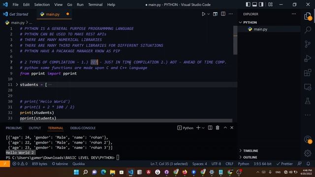Click Quokka in status bar
Image resolution: width=315 pixels, height=177 pixels.
coord(79,164)
